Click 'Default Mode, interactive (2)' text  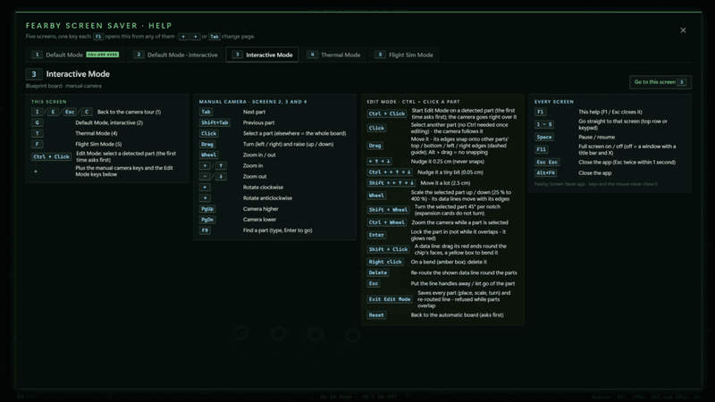(x=109, y=122)
